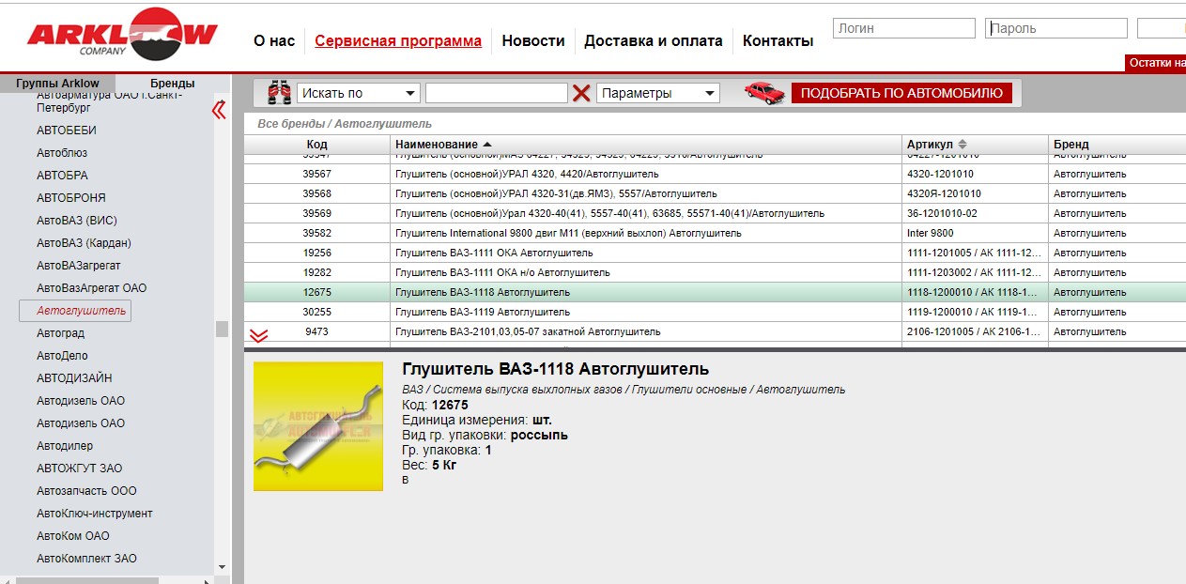Open the О нас menu item
This screenshot has width=1186, height=584.
click(274, 40)
